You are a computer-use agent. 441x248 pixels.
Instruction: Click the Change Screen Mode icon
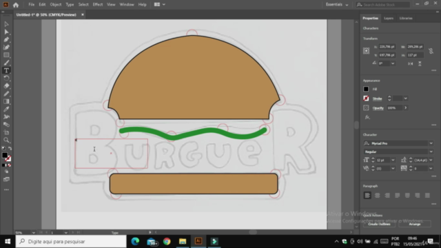click(x=6, y=179)
